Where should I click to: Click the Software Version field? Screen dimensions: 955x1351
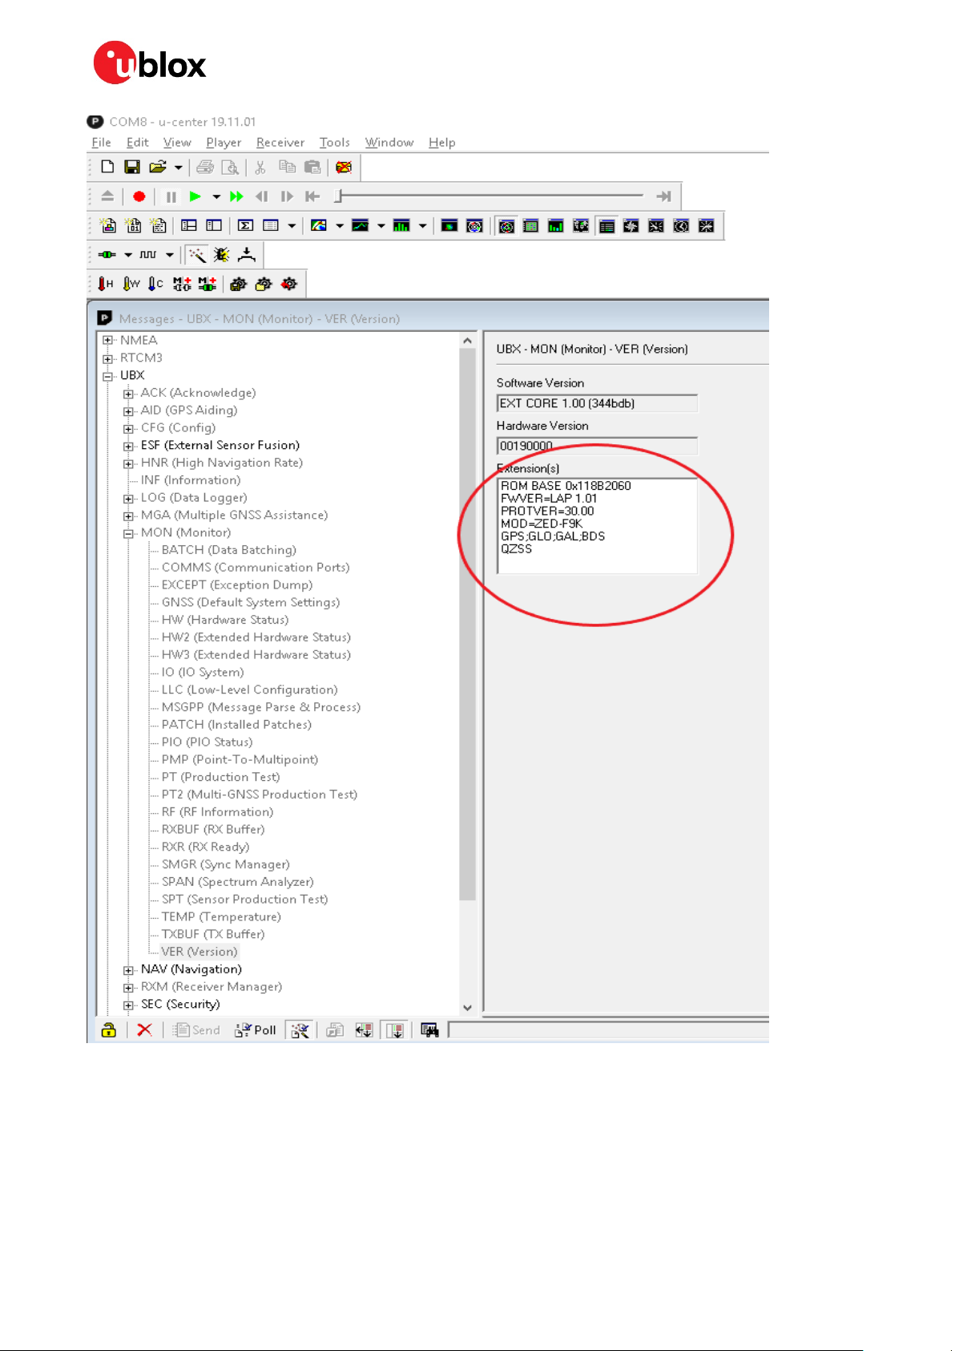point(597,403)
